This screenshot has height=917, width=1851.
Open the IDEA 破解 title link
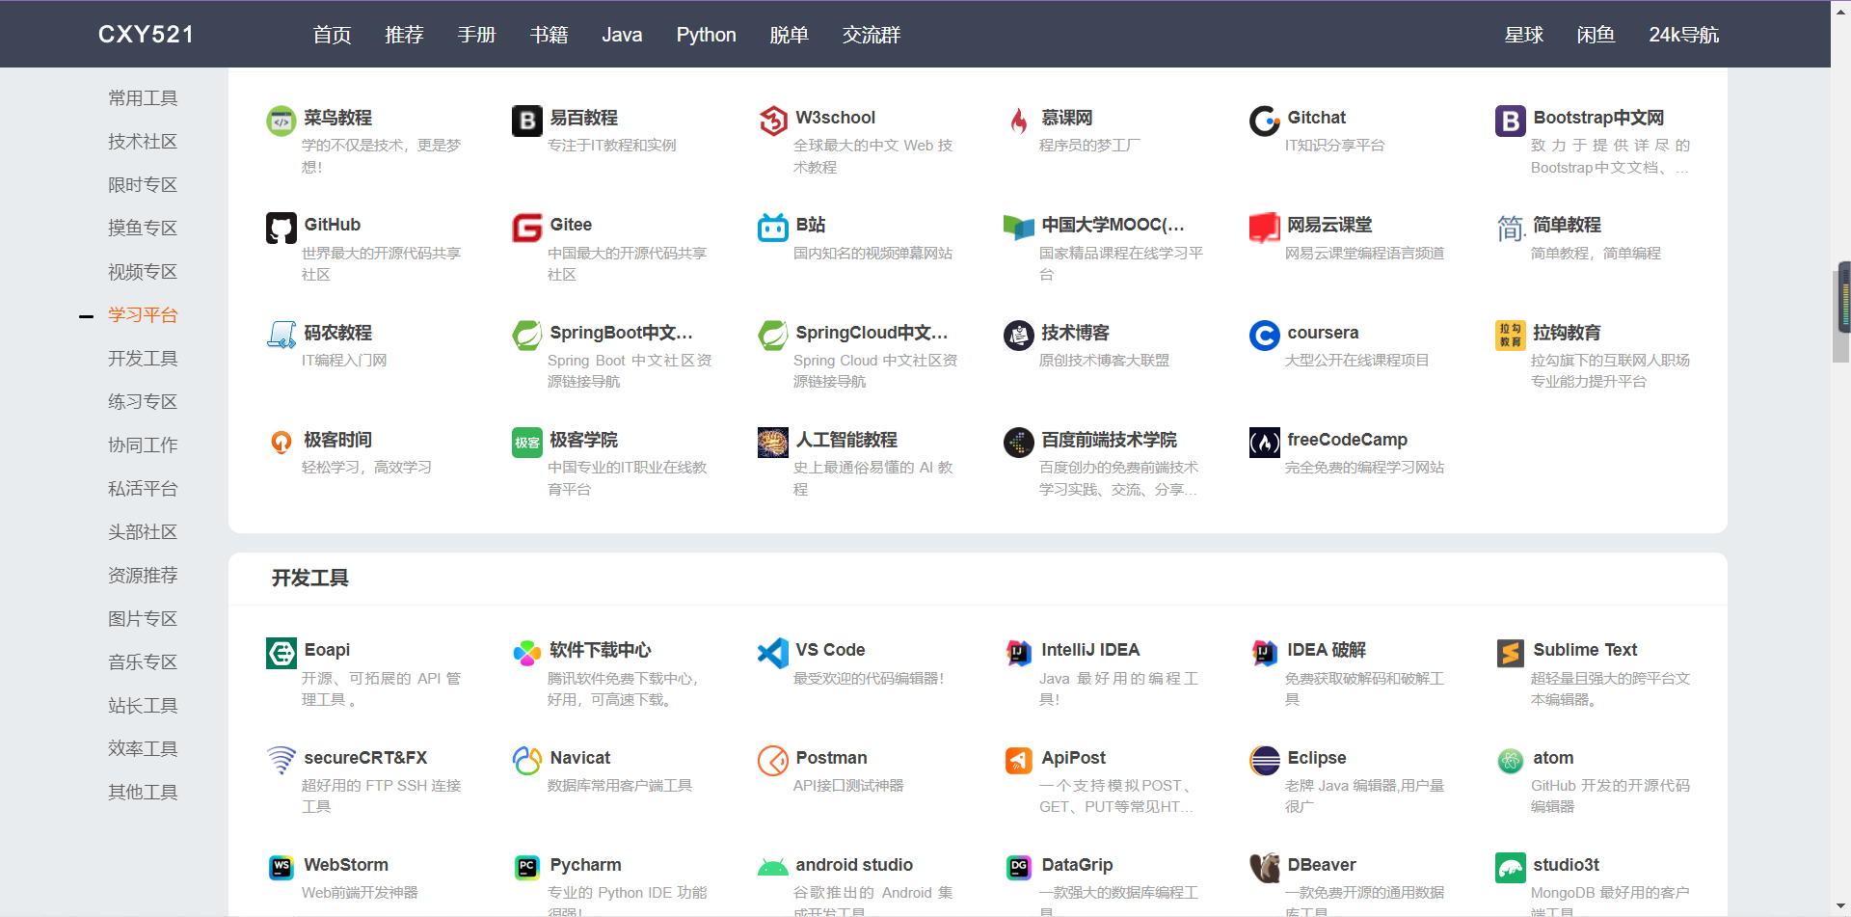(x=1327, y=650)
